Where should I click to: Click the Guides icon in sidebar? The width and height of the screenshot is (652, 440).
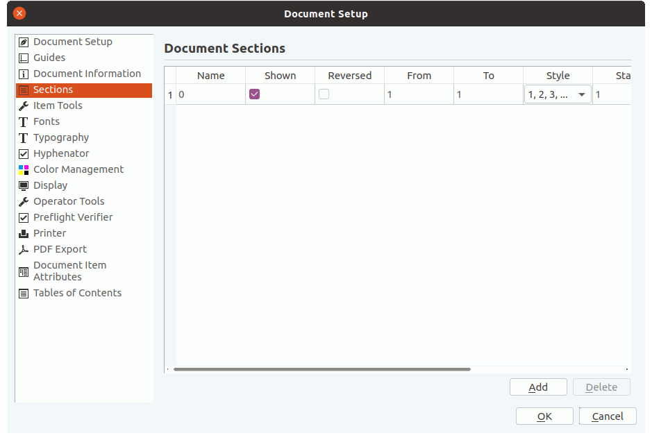tap(24, 58)
